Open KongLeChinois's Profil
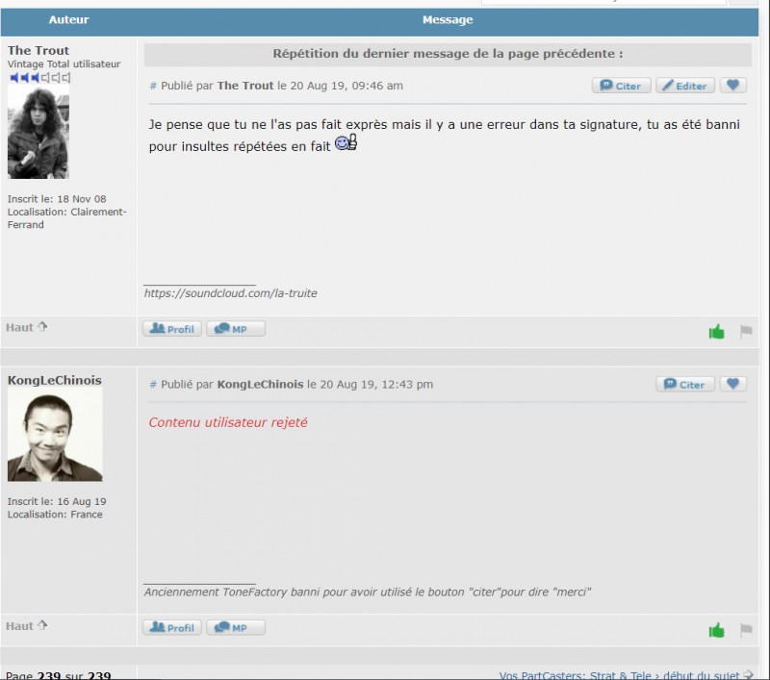The height and width of the screenshot is (680, 770). pos(171,627)
